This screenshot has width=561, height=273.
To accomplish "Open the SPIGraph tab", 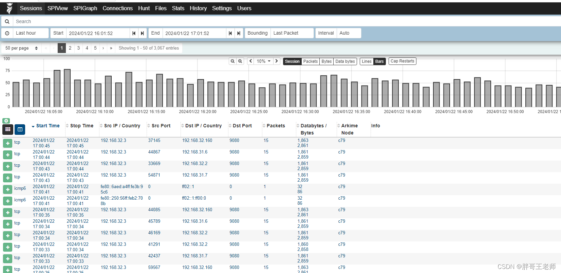I will [x=85, y=8].
